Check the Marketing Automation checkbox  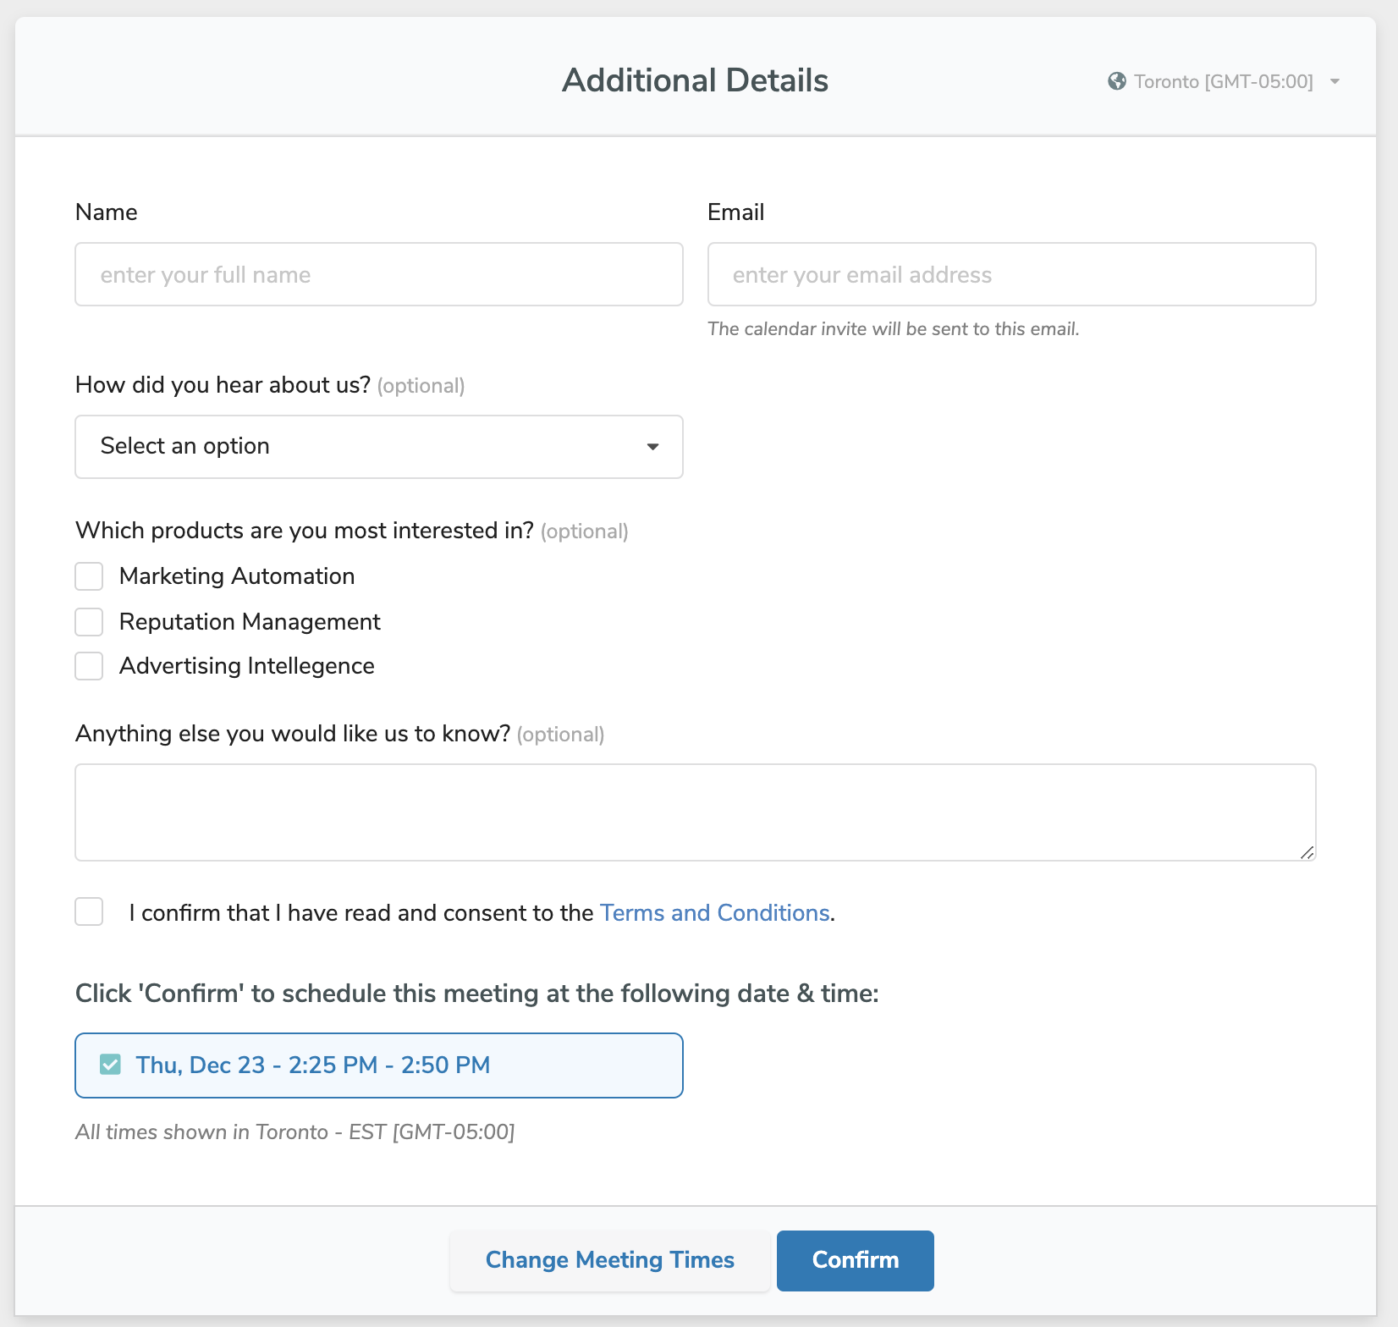coord(89,576)
